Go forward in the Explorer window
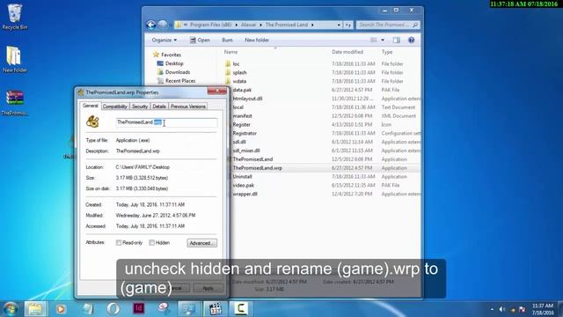Image resolution: width=563 pixels, height=317 pixels. click(163, 25)
